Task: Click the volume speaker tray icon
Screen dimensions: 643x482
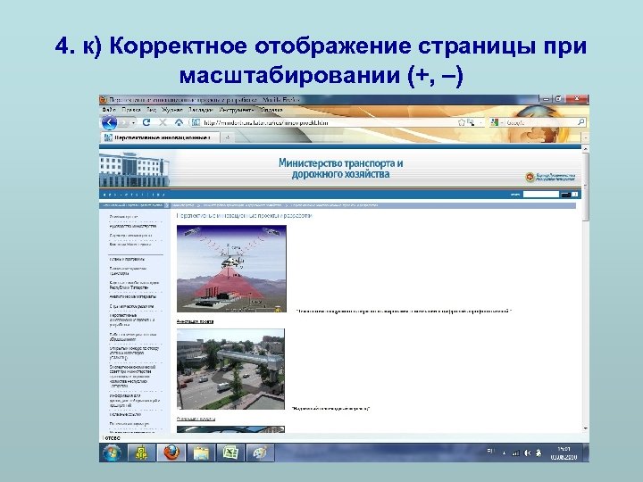Action: (x=528, y=453)
